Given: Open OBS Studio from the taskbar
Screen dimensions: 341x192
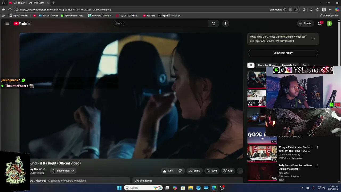Looking at the screenshot, I should 222,188.
